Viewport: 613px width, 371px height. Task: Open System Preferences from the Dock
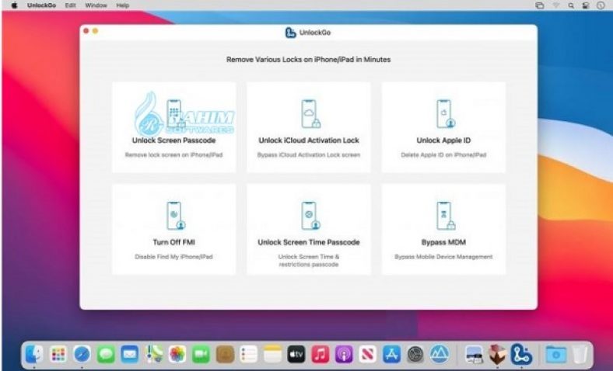(x=415, y=354)
